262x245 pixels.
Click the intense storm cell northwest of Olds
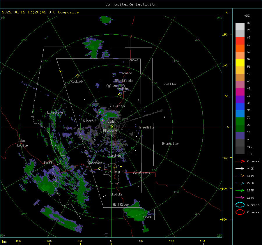(100, 112)
